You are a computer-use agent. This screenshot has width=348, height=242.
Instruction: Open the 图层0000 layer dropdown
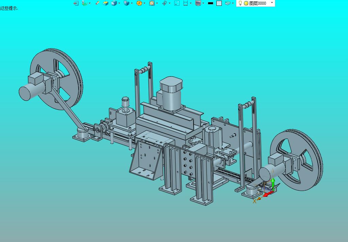click(x=272, y=3)
